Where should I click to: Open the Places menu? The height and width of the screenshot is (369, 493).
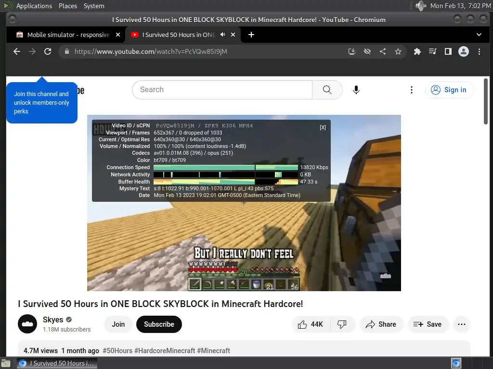click(67, 6)
